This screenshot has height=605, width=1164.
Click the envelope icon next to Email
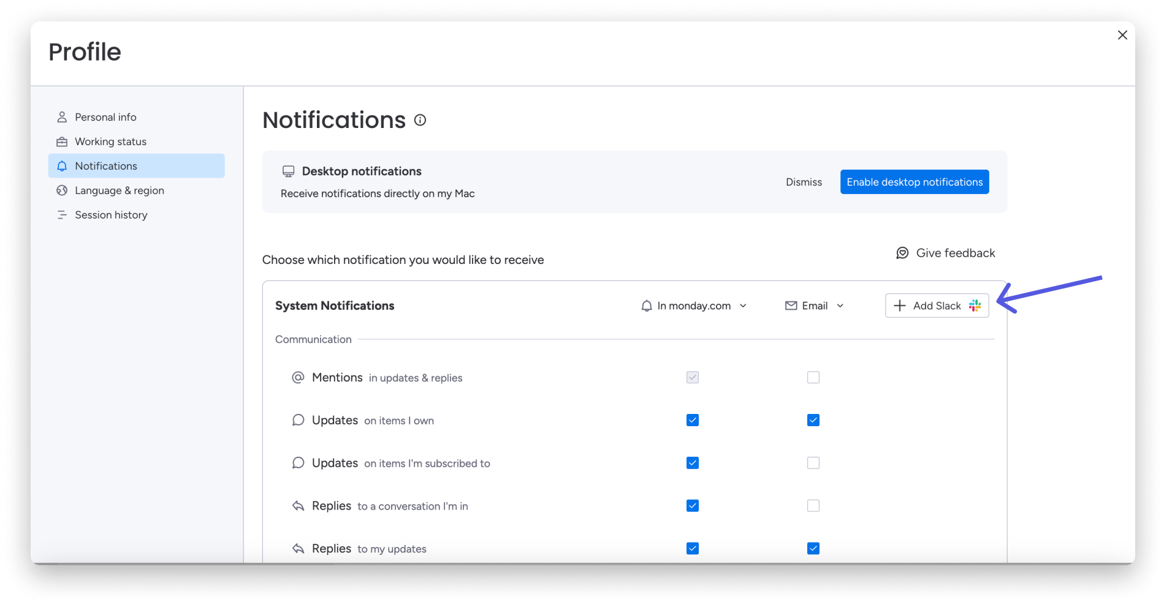point(791,306)
